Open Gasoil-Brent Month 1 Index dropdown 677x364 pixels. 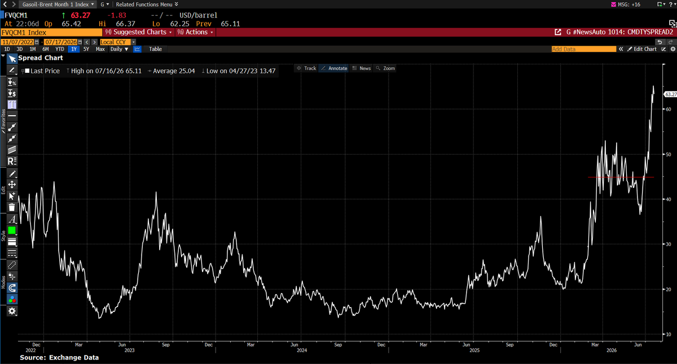click(58, 4)
